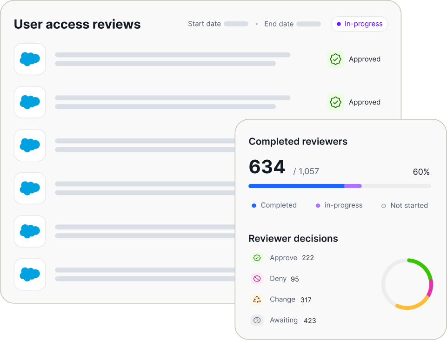
Task: Click the Approve checkmark icon under Reviewer decisions
Action: coord(257,258)
